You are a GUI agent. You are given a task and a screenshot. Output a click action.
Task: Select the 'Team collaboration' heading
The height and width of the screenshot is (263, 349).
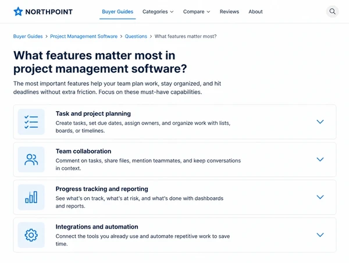(x=83, y=151)
